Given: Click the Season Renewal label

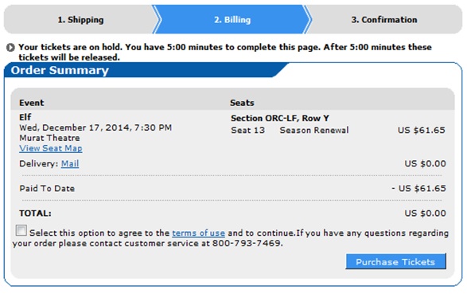Looking at the screenshot, I should point(314,131).
